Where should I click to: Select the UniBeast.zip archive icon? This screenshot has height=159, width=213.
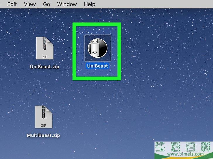coord(45,48)
